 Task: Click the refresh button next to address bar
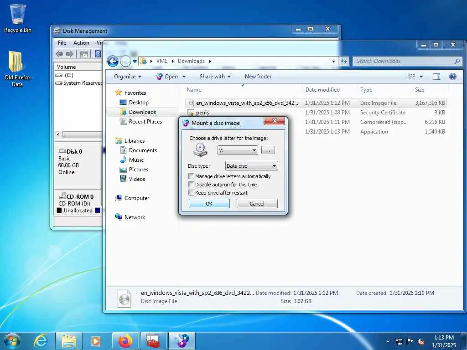(344, 62)
